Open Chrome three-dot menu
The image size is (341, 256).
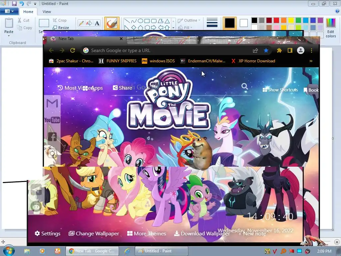[x=311, y=51]
